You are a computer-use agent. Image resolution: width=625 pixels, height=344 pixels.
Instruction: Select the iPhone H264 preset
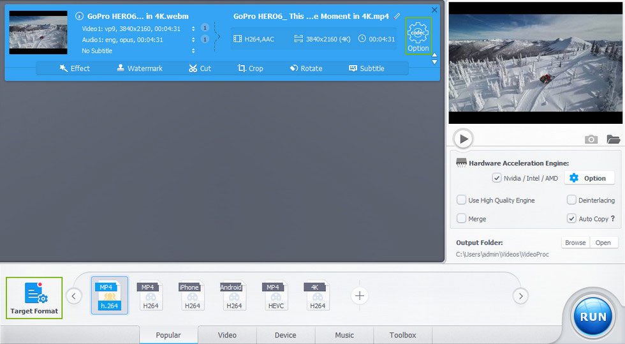pos(192,295)
